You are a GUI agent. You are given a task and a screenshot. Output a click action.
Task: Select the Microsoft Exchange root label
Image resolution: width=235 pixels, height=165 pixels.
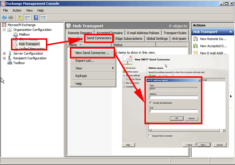pos(22,25)
